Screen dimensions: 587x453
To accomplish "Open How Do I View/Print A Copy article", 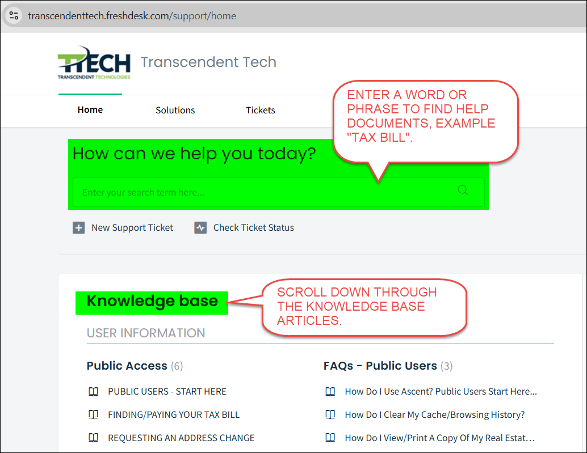I will pos(440,438).
